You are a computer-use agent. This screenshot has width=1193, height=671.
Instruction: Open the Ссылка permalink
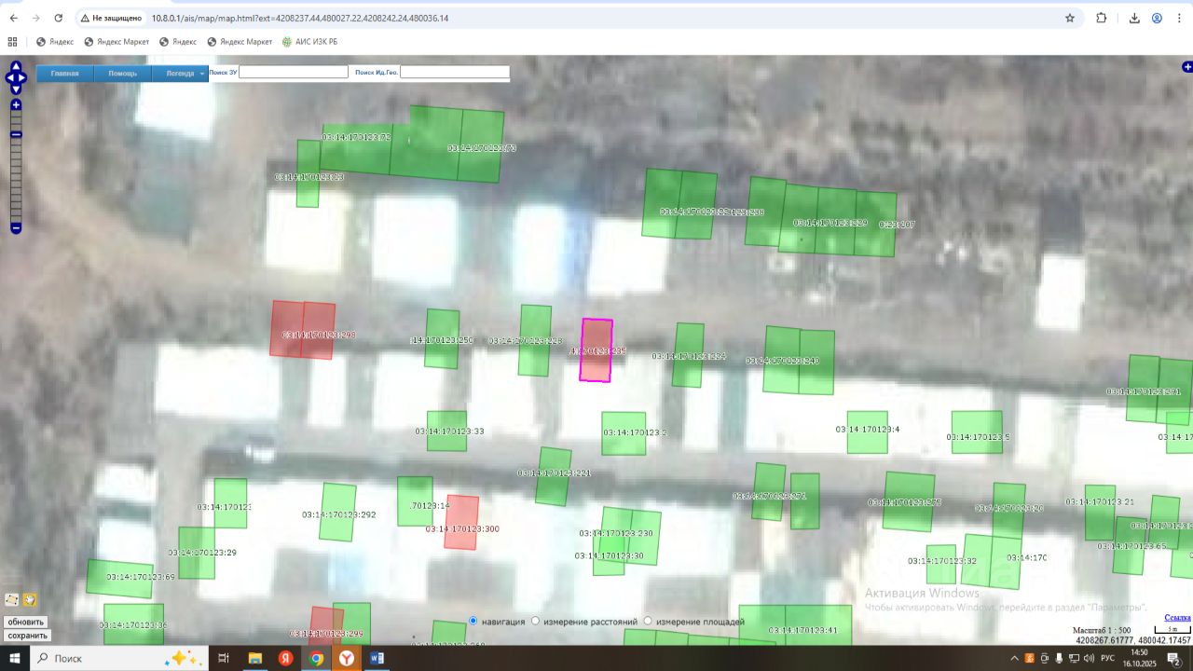(1178, 618)
